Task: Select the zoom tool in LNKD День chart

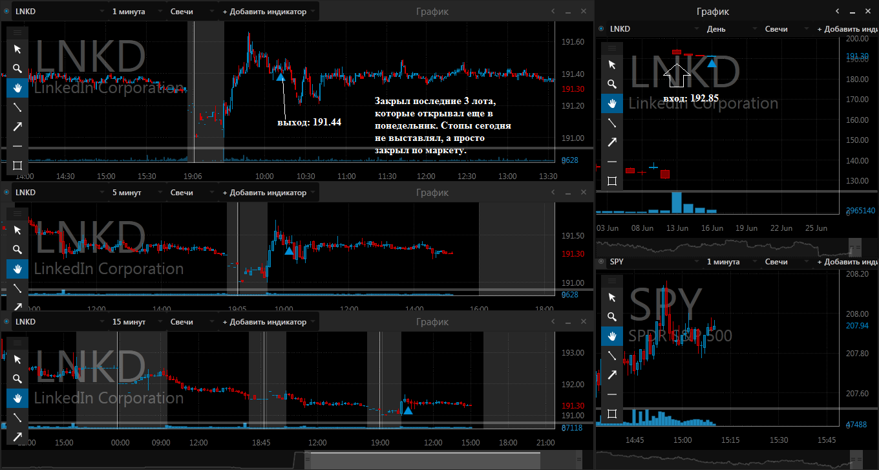Action: 612,84
